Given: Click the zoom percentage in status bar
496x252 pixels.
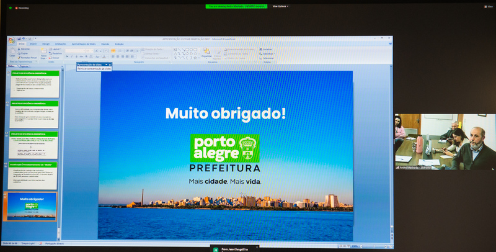Looking at the screenshot, I should click(355, 246).
